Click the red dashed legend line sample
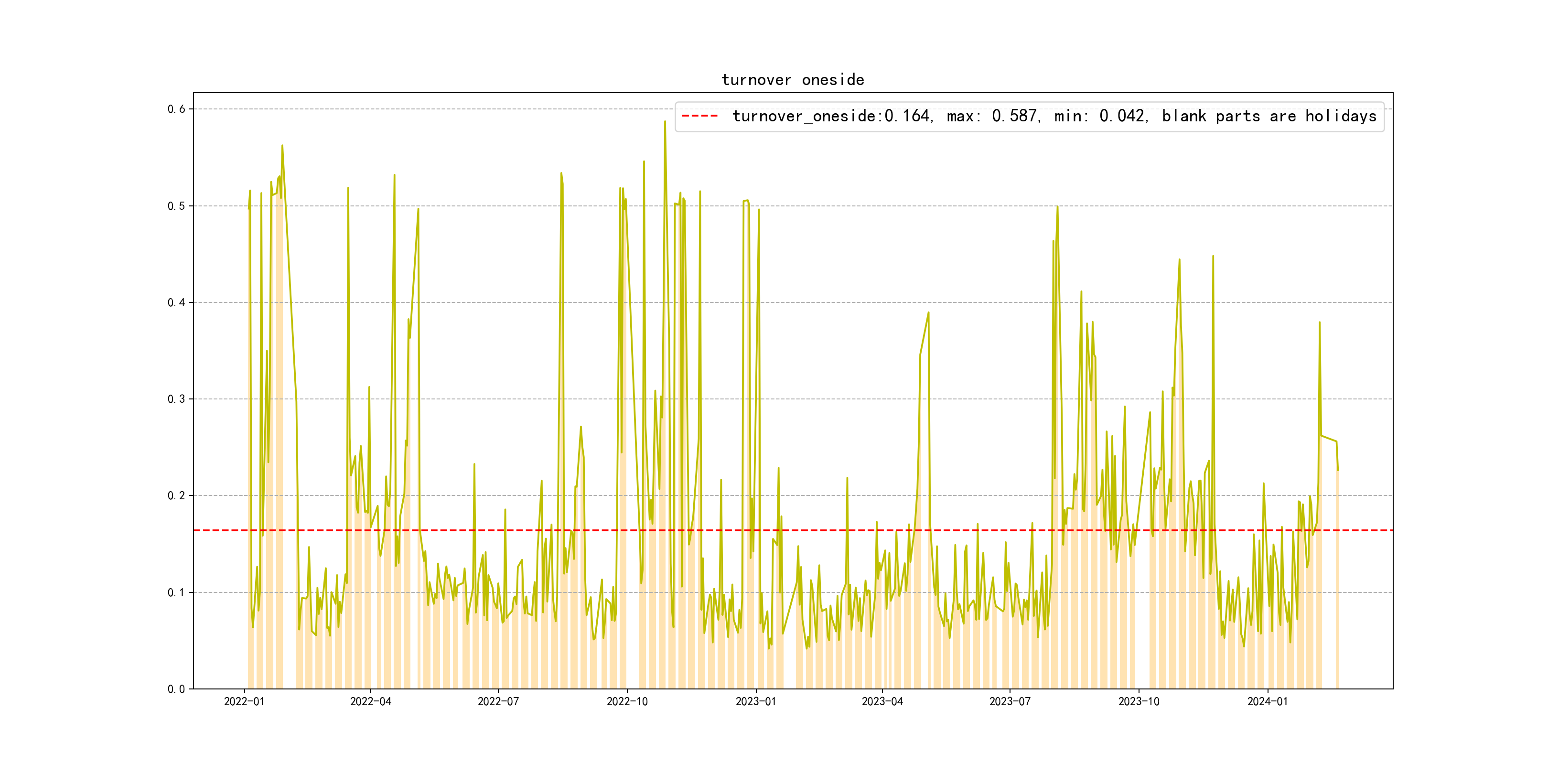1548x774 pixels. coord(699,116)
